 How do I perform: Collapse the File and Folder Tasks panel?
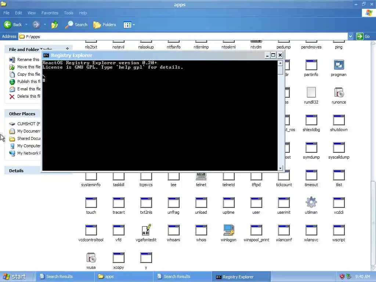tap(68, 49)
